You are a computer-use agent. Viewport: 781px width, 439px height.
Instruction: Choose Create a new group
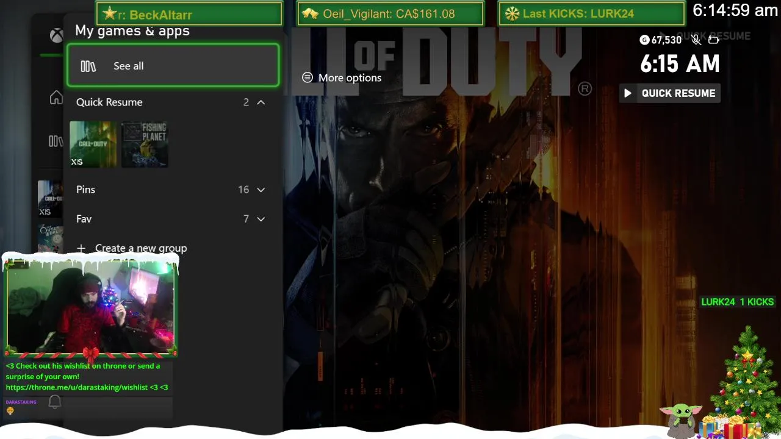tap(141, 248)
